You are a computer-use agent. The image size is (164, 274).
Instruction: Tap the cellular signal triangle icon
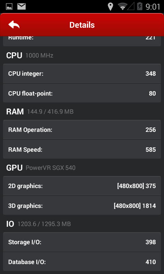click(132, 7)
